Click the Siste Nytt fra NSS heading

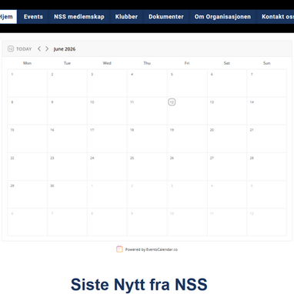pos(139,284)
